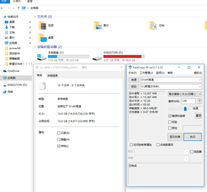Enable the 校验 verify checkbox
This screenshot has width=207, height=192.
tap(170, 122)
